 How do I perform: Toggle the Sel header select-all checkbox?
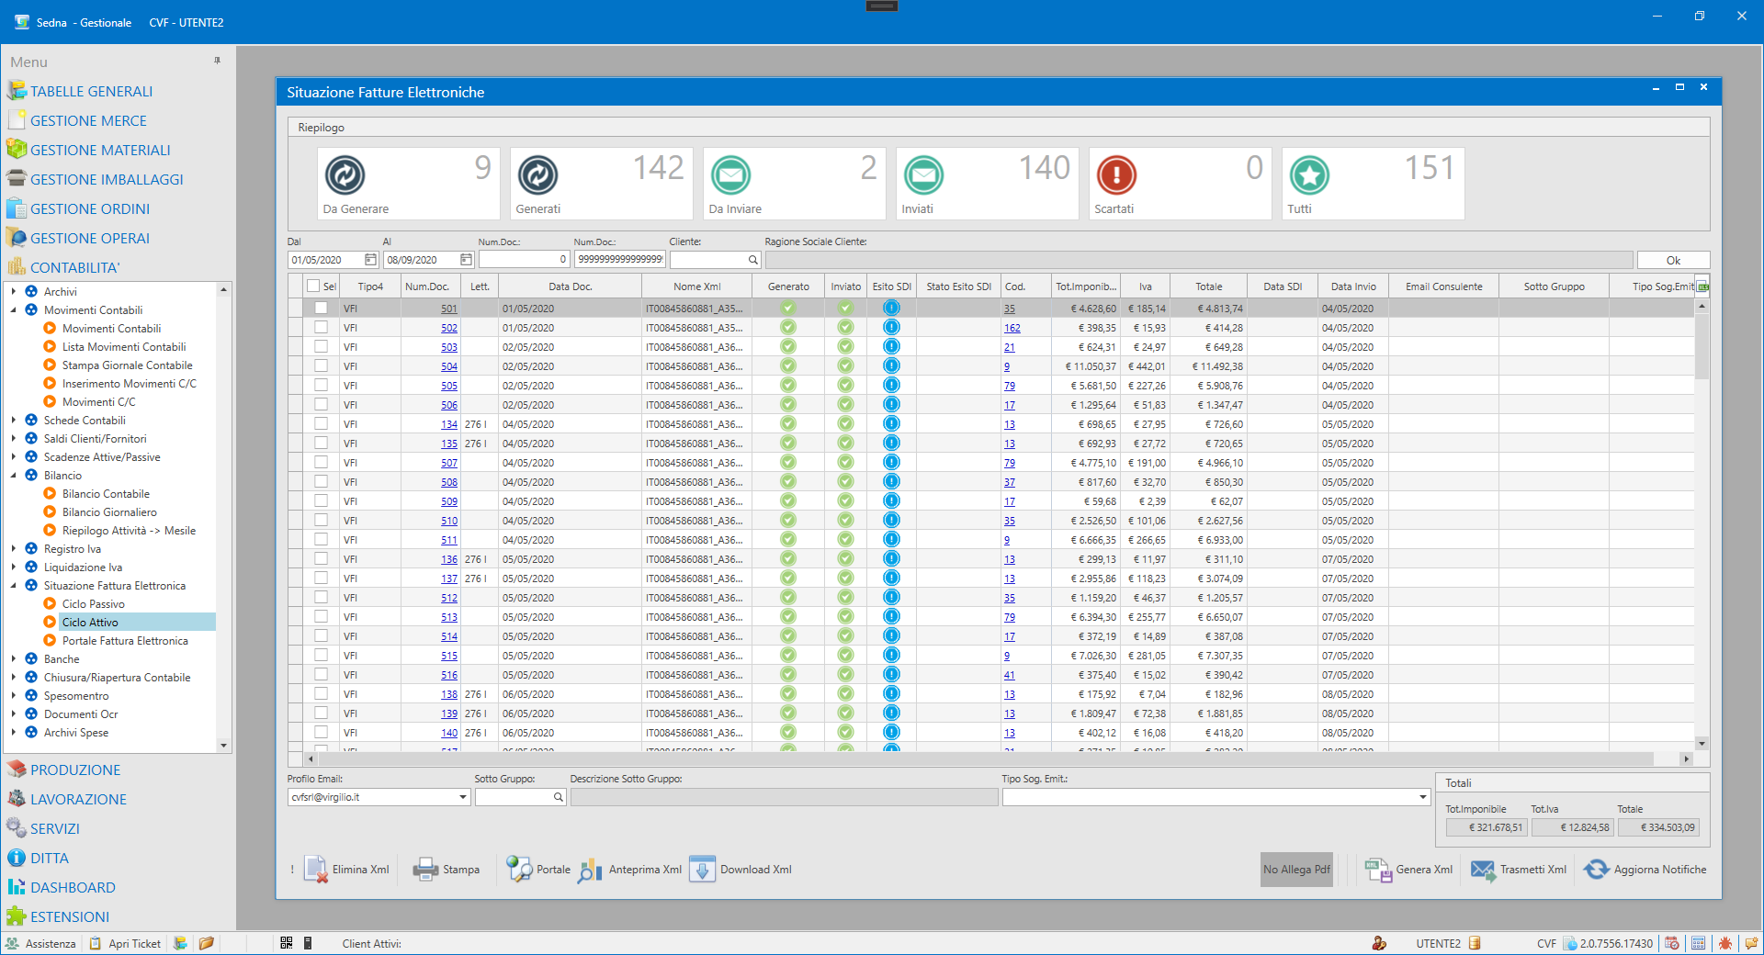tap(313, 286)
